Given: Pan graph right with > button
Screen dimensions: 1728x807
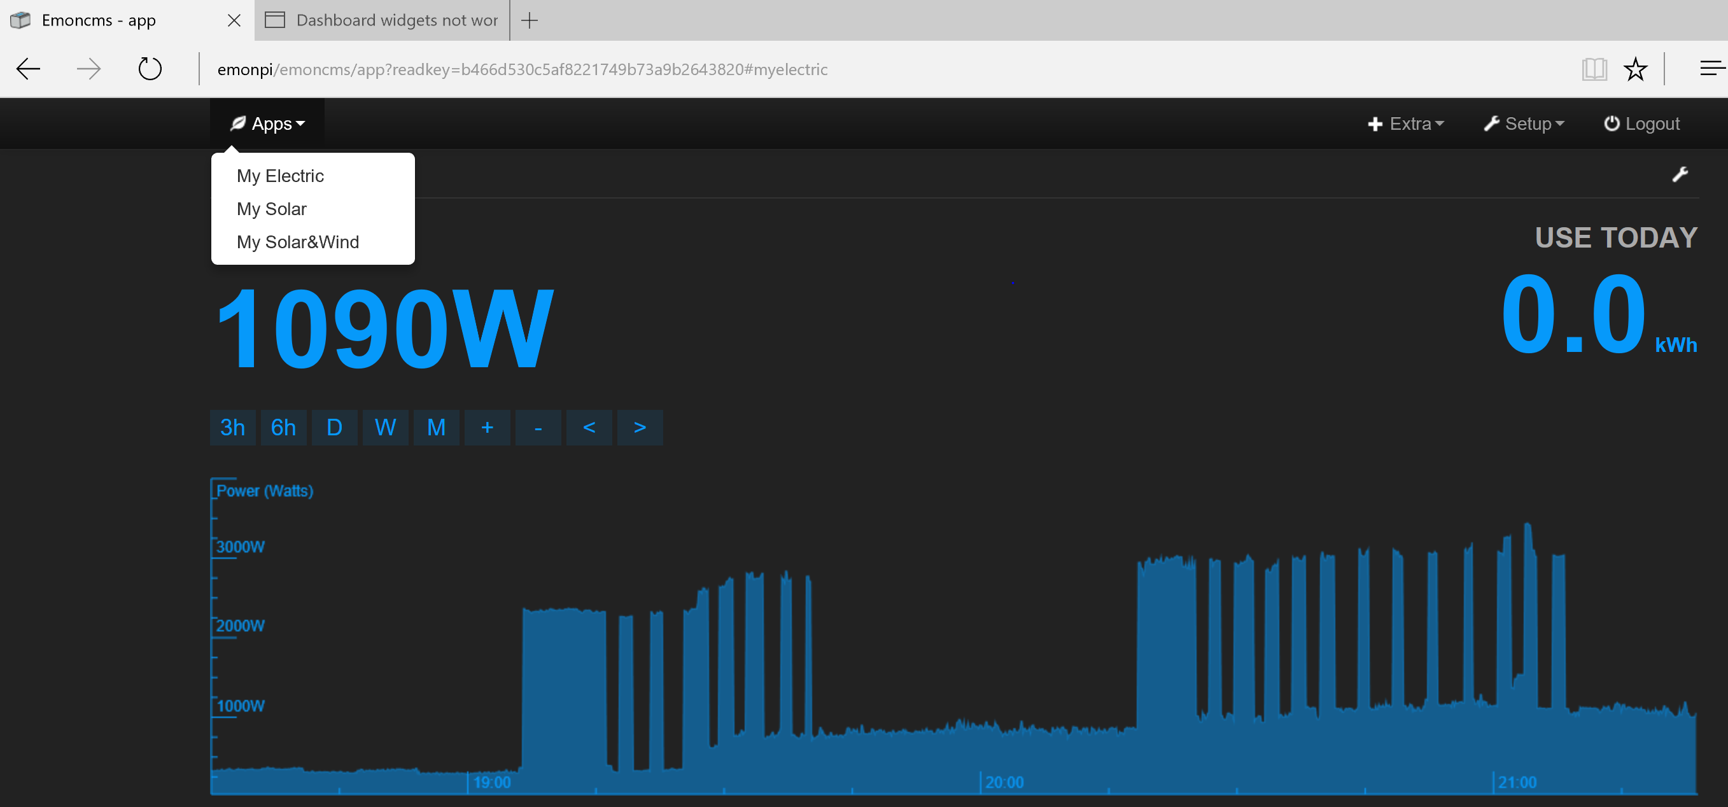Looking at the screenshot, I should (640, 427).
